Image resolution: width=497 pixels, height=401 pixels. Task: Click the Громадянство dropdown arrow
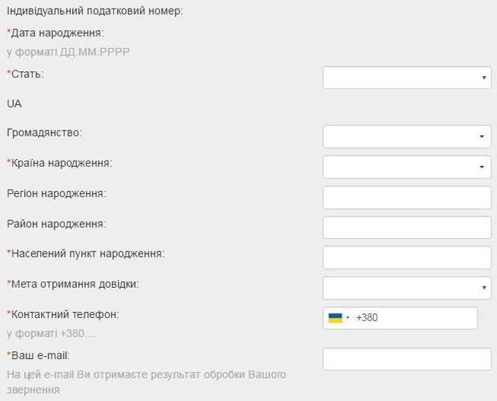point(481,137)
